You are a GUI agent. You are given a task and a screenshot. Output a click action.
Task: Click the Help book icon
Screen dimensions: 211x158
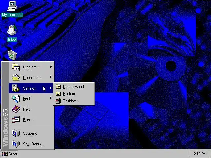point(16,109)
